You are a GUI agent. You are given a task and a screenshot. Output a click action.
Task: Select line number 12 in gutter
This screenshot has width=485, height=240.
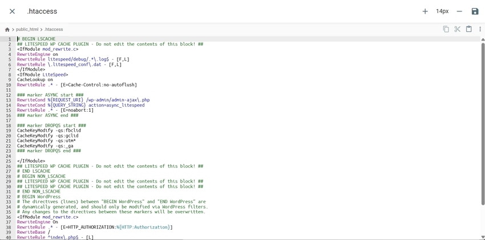(9, 95)
